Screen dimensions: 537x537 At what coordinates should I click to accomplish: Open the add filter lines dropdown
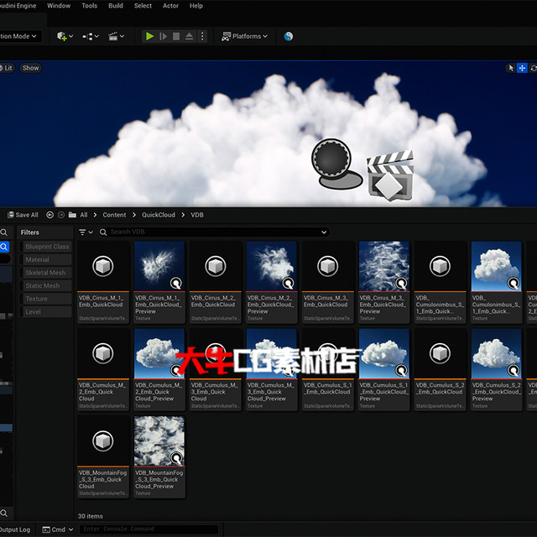(86, 232)
